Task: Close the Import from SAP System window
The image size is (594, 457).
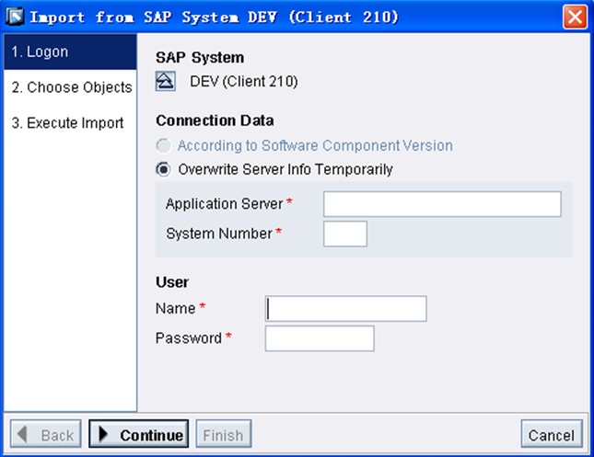Action: (x=575, y=17)
